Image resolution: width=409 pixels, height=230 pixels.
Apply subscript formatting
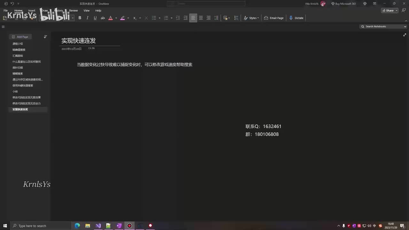tap(135, 18)
